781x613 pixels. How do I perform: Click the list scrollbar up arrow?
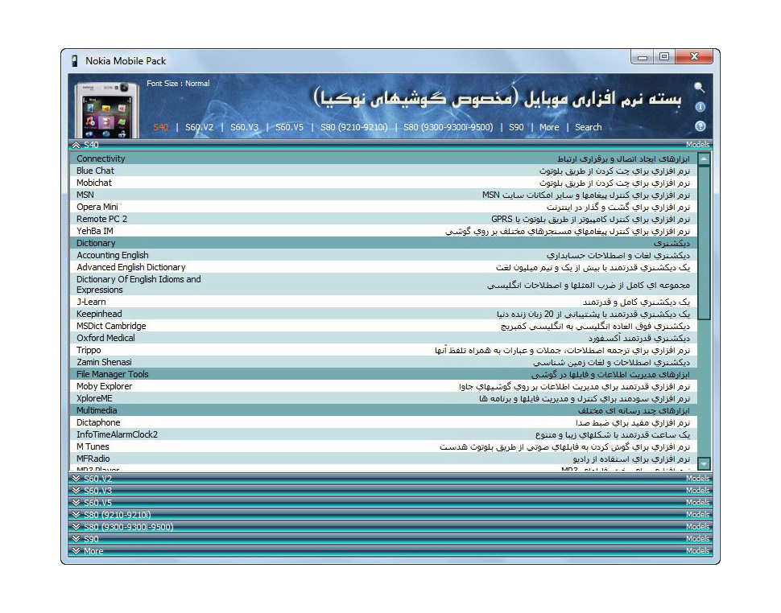[704, 159]
